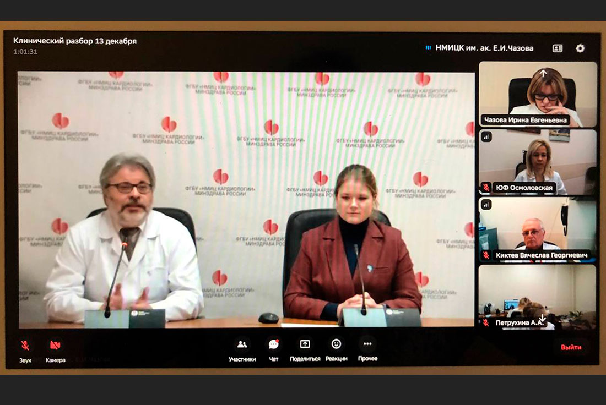Click the speaker name НМИЦК им. ак. Е.И.Чазова
The height and width of the screenshot is (405, 606).
pos(484,48)
